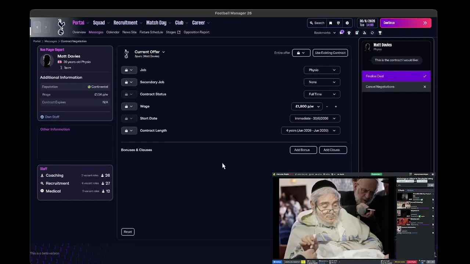Click the Add Bonus button
The height and width of the screenshot is (264, 470).
point(303,150)
